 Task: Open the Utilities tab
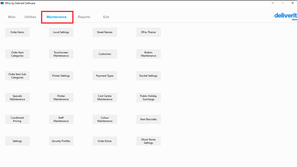coord(30,17)
